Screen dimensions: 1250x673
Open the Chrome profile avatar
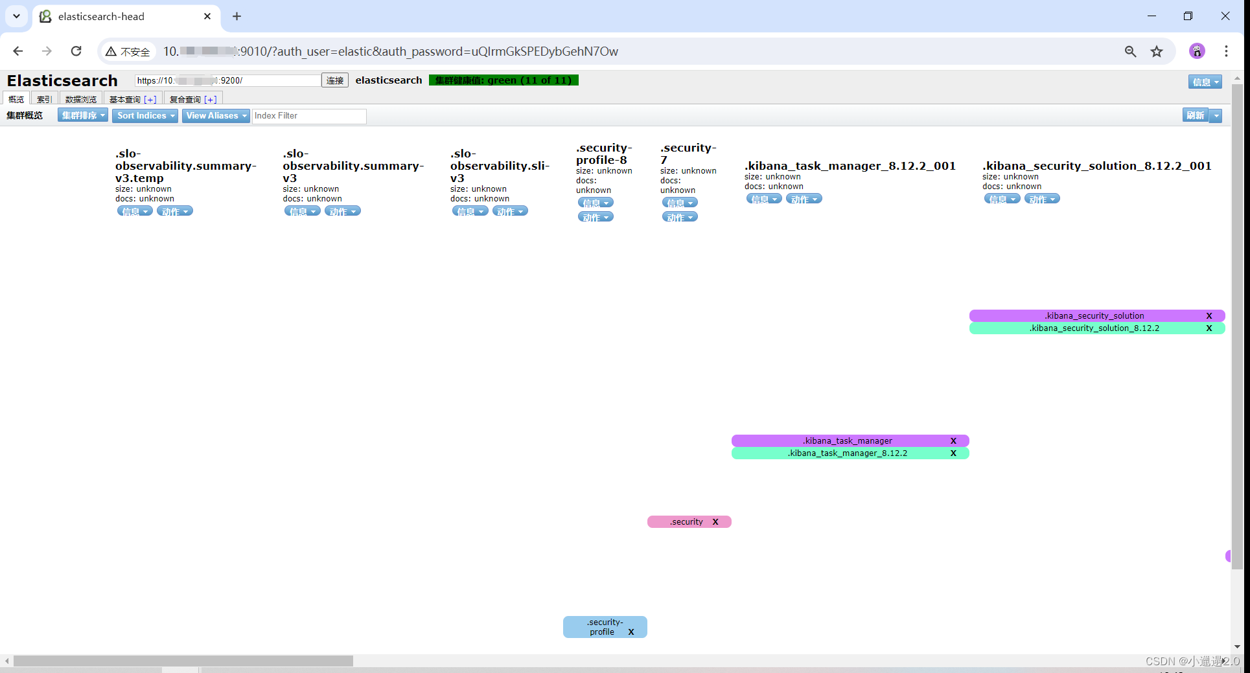[1197, 51]
